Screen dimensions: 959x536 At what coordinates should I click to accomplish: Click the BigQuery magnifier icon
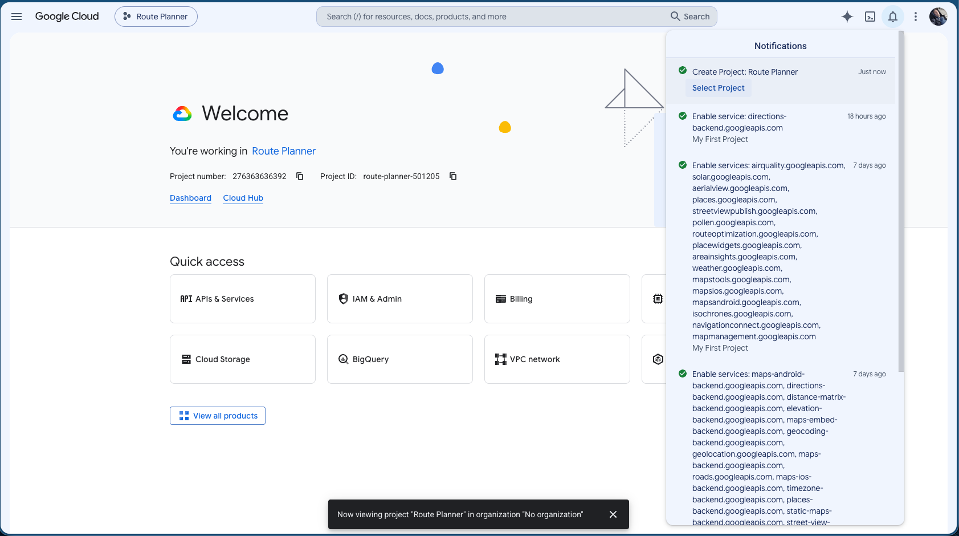[344, 359]
